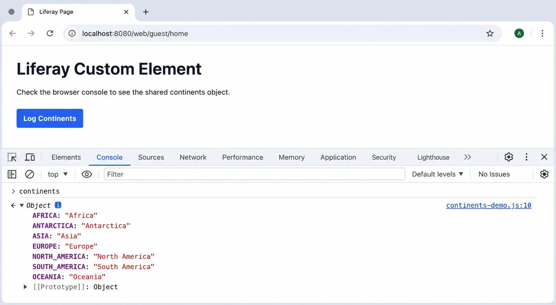Switch to the Application tab
The height and width of the screenshot is (305, 556).
338,157
